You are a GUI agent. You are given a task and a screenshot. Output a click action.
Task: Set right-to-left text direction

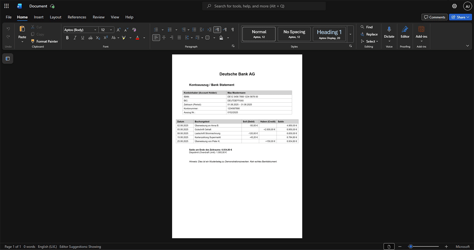click(225, 30)
